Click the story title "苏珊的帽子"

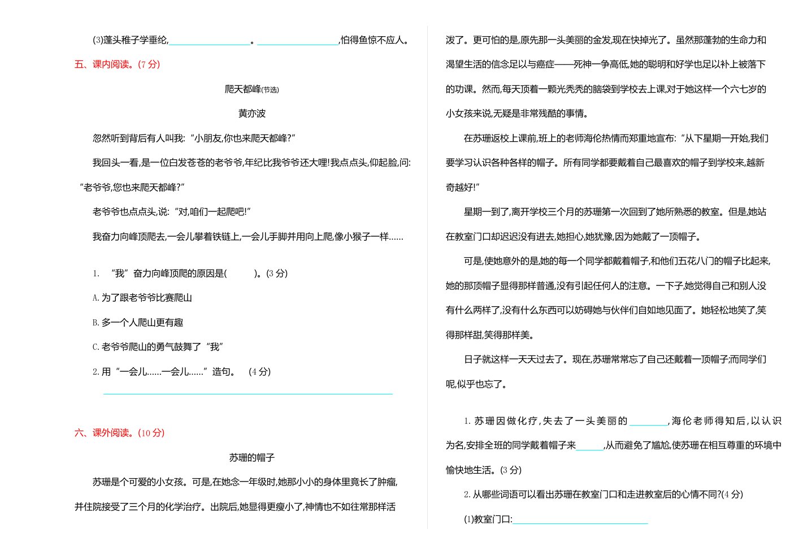(251, 458)
